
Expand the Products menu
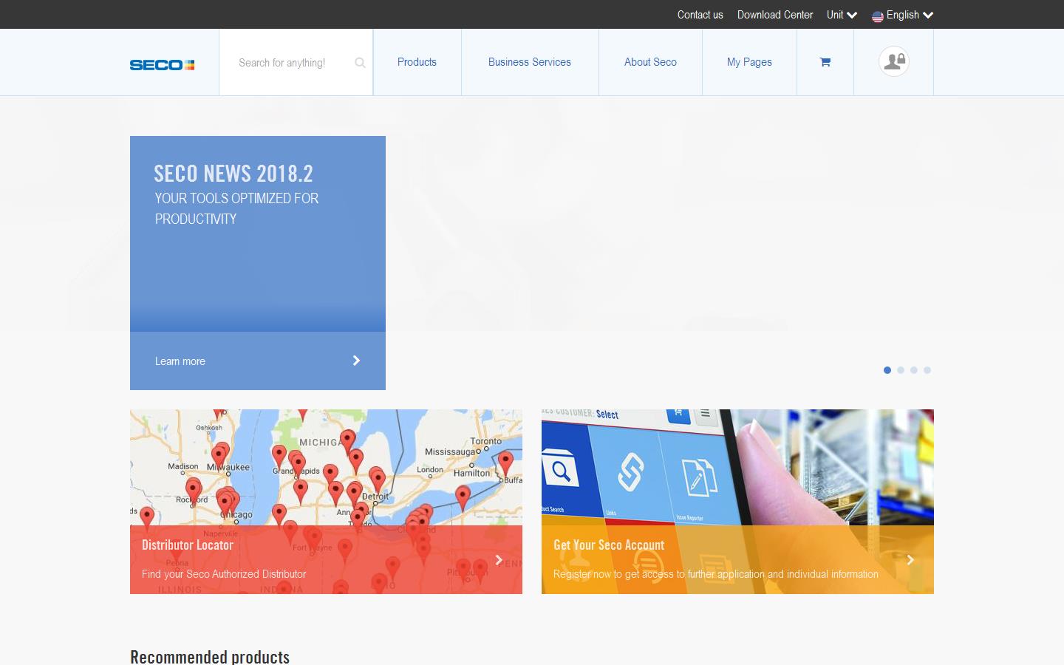417,62
